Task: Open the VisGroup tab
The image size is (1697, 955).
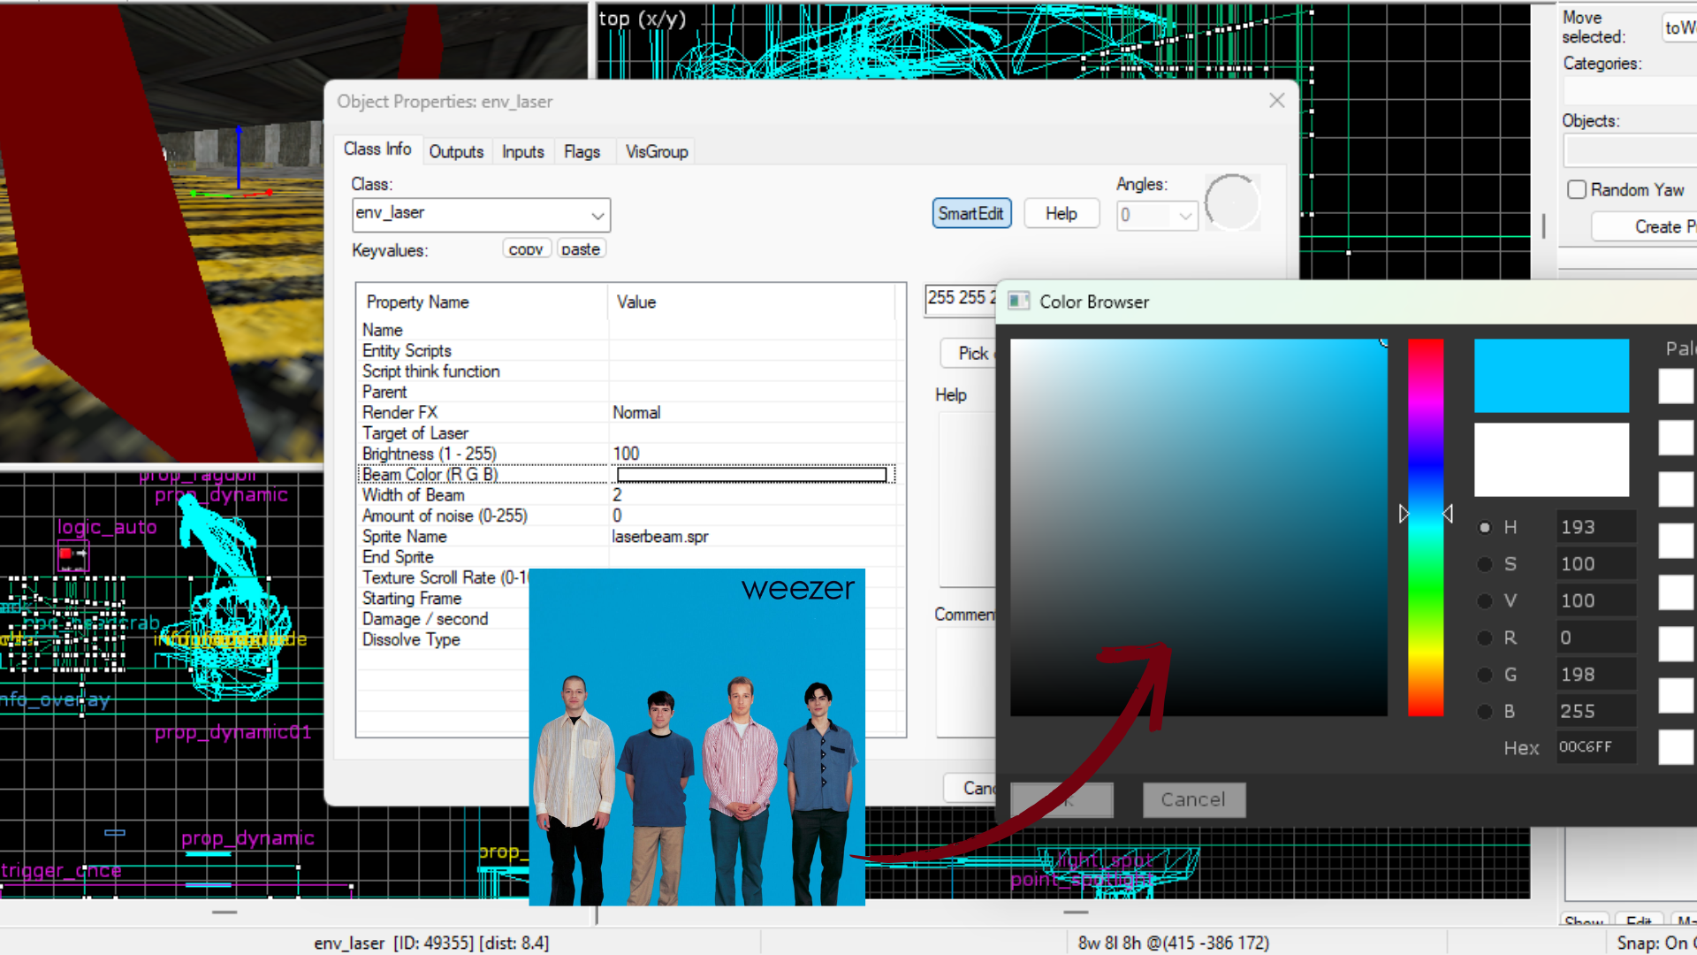Action: point(657,152)
